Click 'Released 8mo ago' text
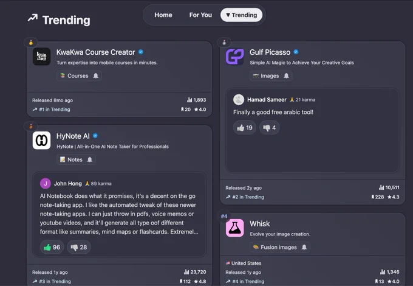Screen dimensions: 413x286 52,100
